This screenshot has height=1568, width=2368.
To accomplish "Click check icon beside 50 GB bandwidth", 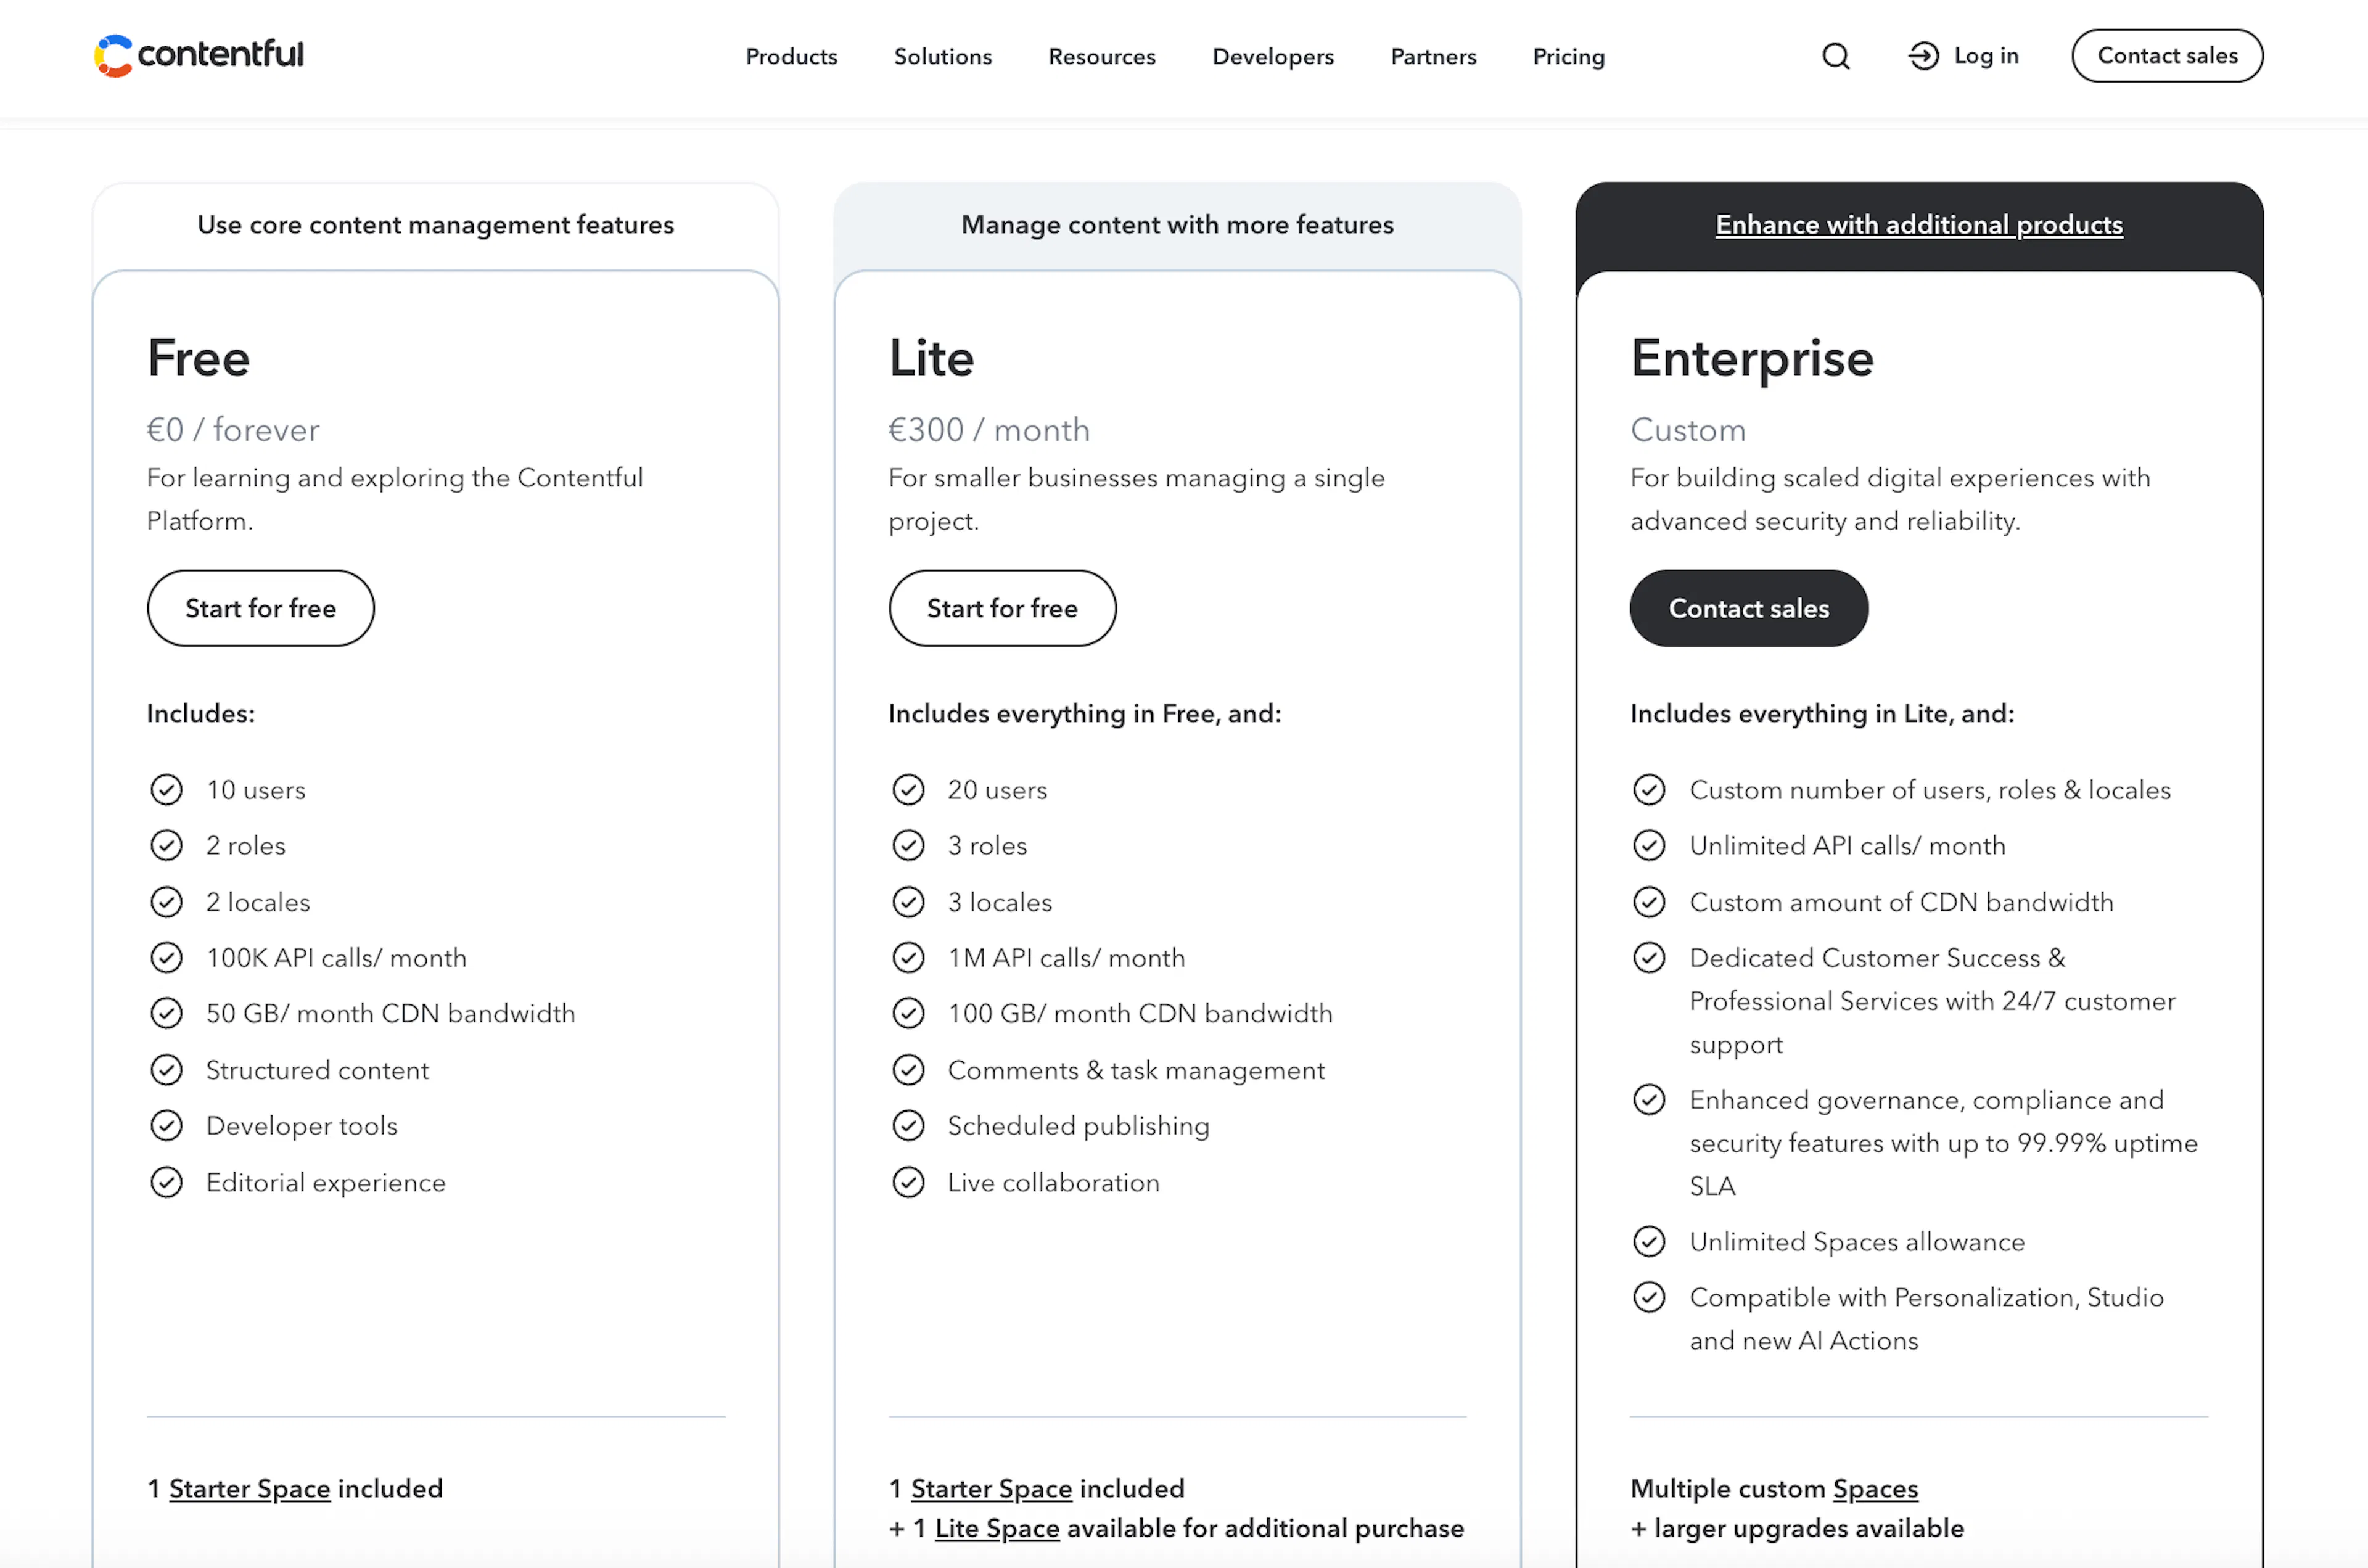I will pos(166,1014).
